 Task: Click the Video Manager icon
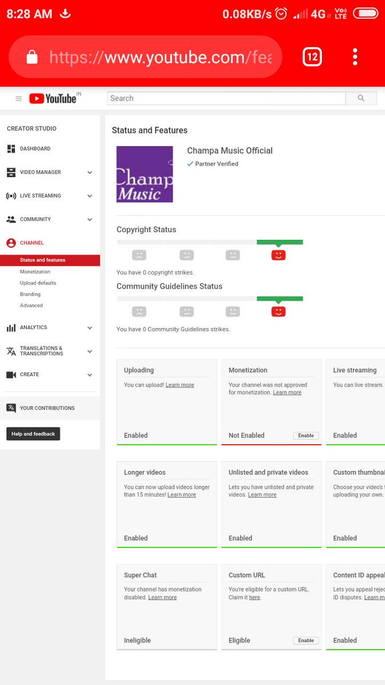click(11, 172)
